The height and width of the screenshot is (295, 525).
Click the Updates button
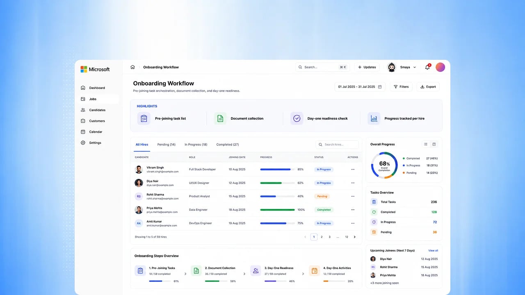pyautogui.click(x=367, y=67)
